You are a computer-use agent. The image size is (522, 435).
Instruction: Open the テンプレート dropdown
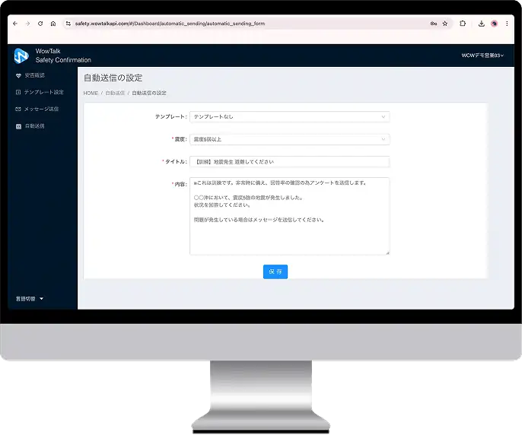(290, 117)
